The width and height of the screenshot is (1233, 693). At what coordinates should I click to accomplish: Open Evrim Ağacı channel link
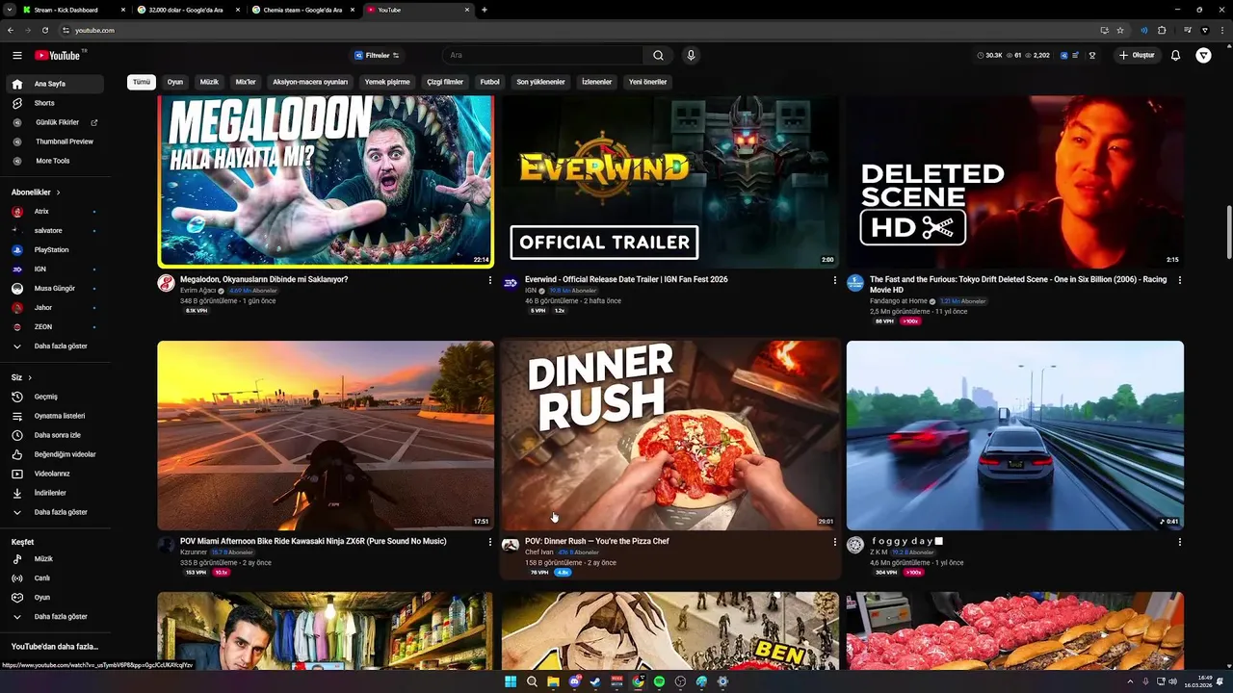click(x=198, y=291)
